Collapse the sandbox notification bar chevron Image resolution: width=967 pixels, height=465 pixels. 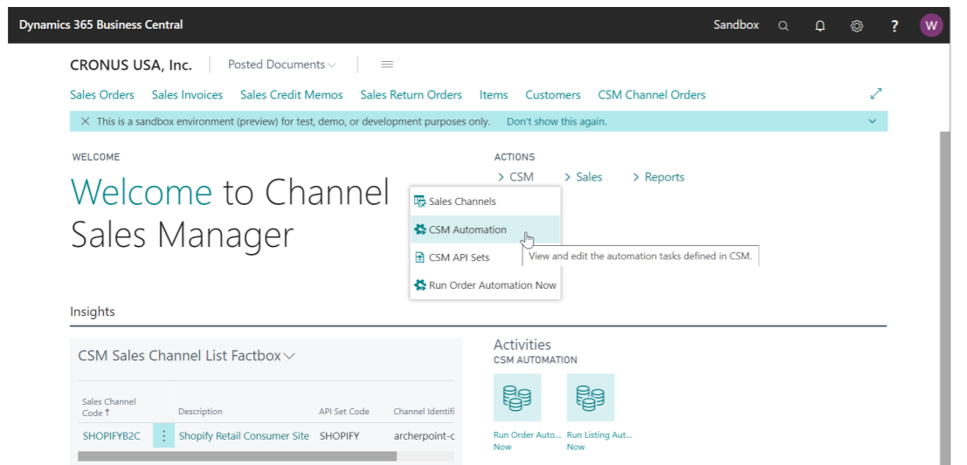(872, 121)
